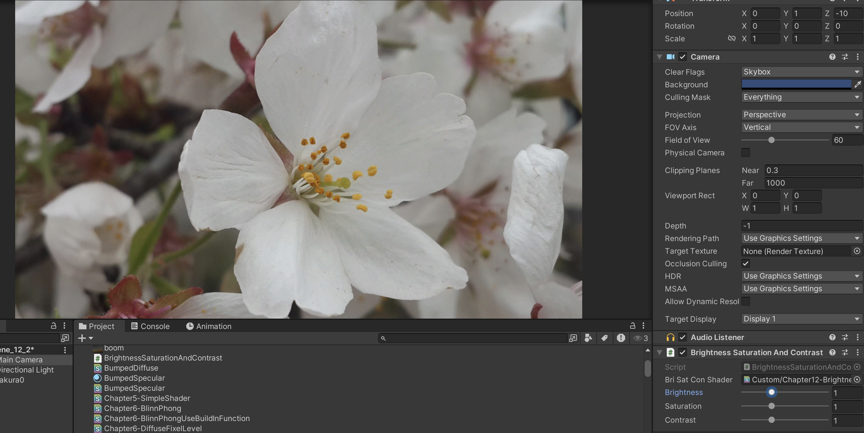Click the Target Texture object picker circle
This screenshot has height=433, width=864.
(x=857, y=251)
